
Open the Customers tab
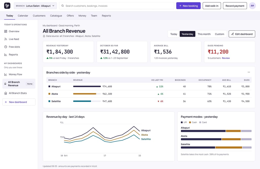pyautogui.click(x=39, y=16)
